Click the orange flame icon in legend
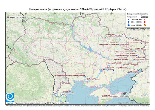155x110 pixels. (x=145, y=25)
